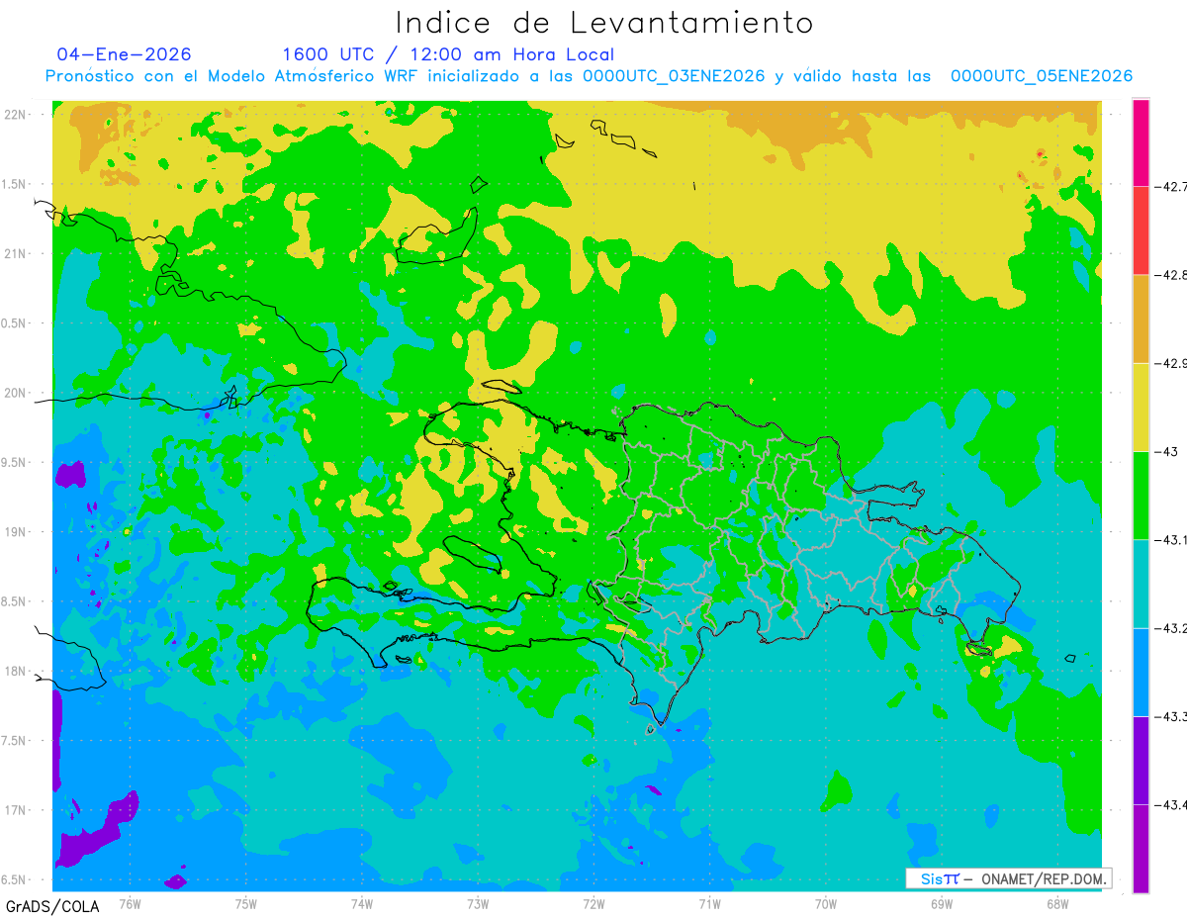Click the 72W longitude axis label
The image size is (1187, 917).
[x=593, y=903]
